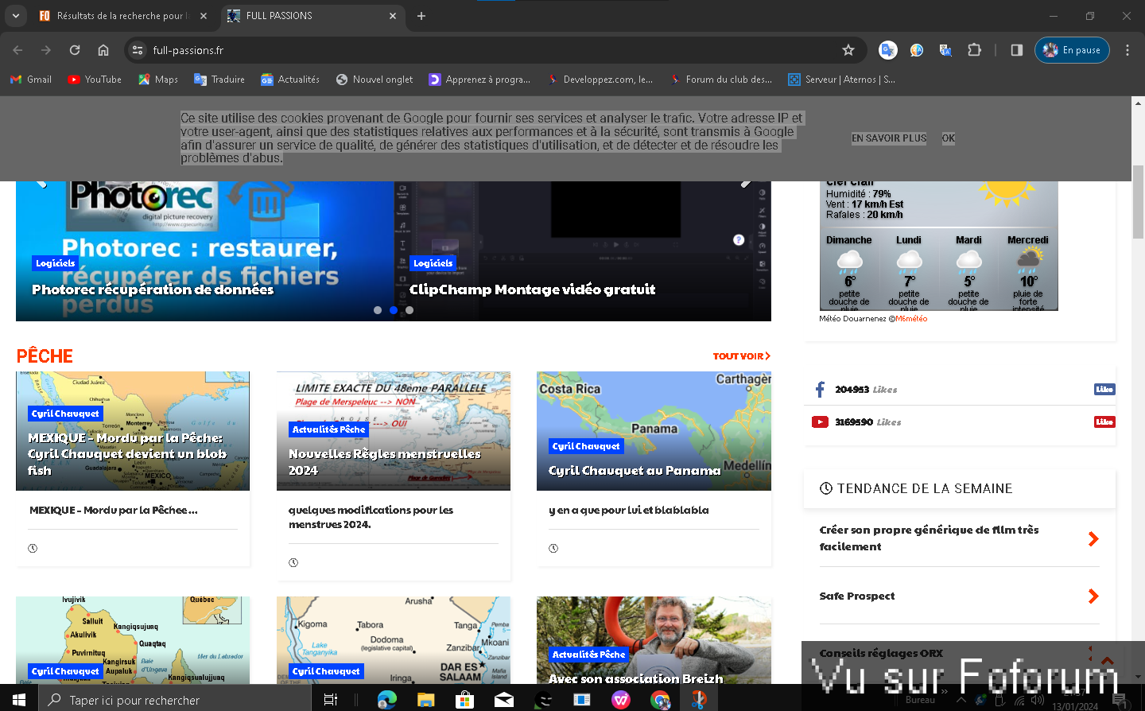Expand the Safe Prospect arrow
1145x711 pixels.
pos(1093,596)
